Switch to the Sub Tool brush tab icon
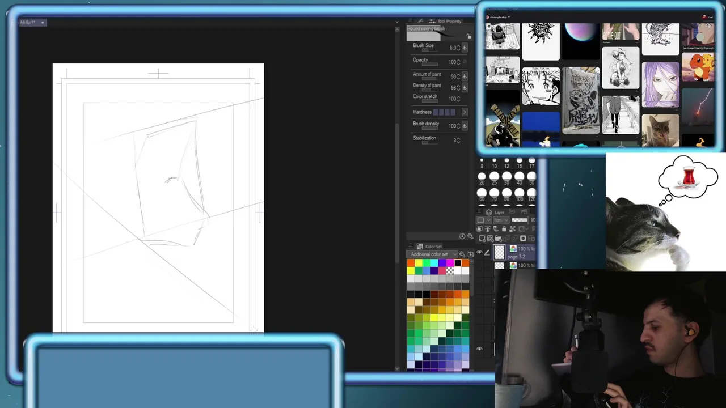 pos(420,21)
